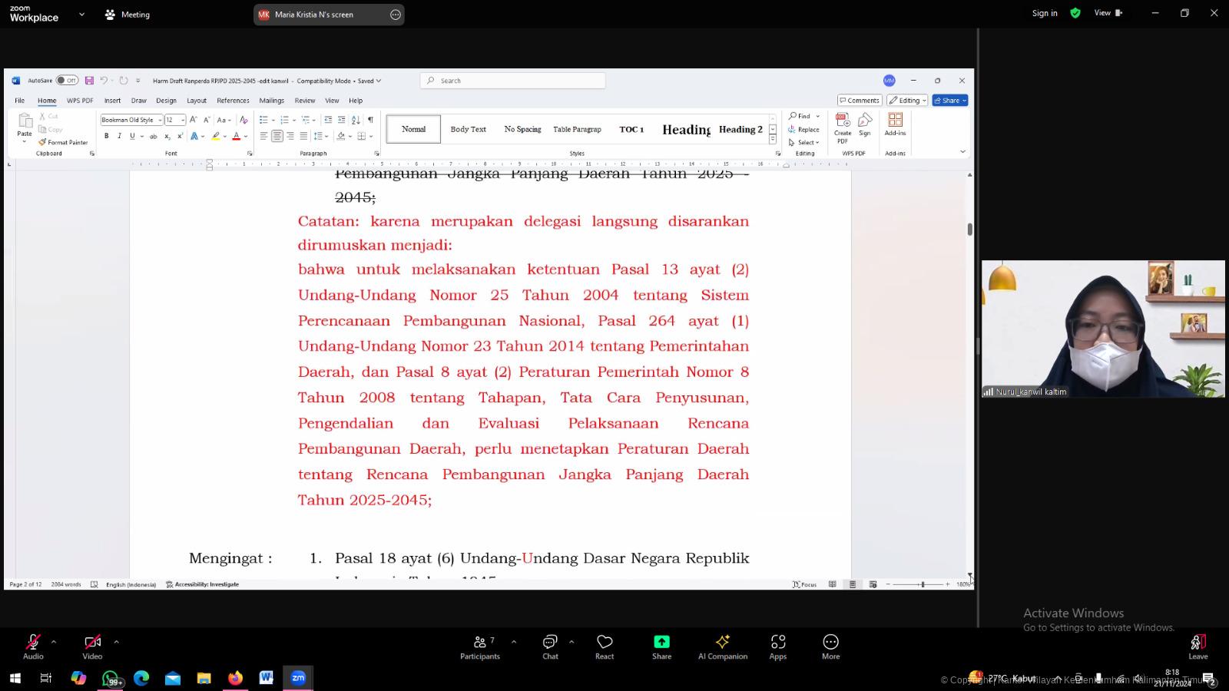The height and width of the screenshot is (691, 1229).
Task: Save the document with the floppy icon
Action: [x=89, y=81]
